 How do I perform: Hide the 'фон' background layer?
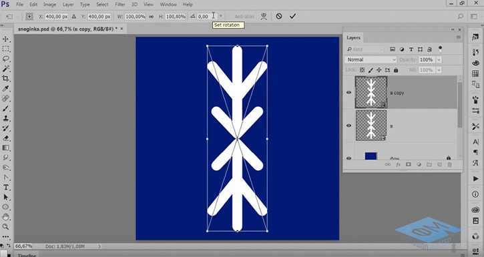tap(348, 158)
